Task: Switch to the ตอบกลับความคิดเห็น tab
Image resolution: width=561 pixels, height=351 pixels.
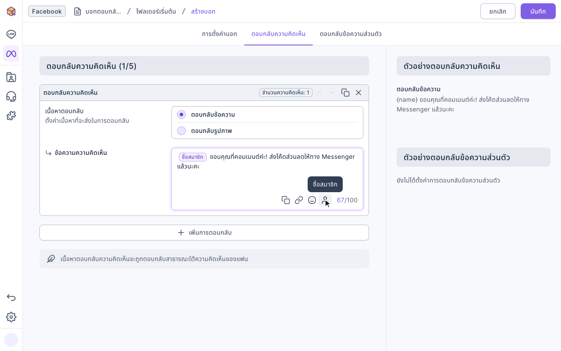Action: [x=278, y=34]
